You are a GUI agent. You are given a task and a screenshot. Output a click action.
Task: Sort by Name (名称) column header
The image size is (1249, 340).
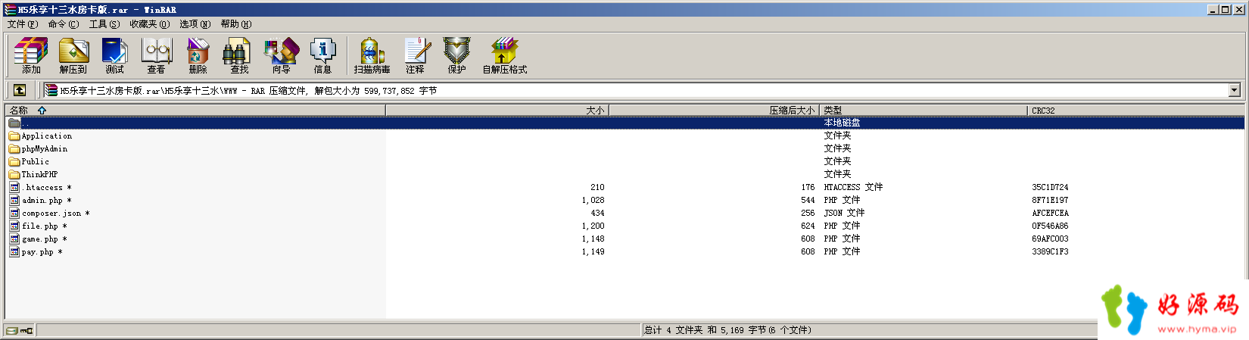point(195,111)
